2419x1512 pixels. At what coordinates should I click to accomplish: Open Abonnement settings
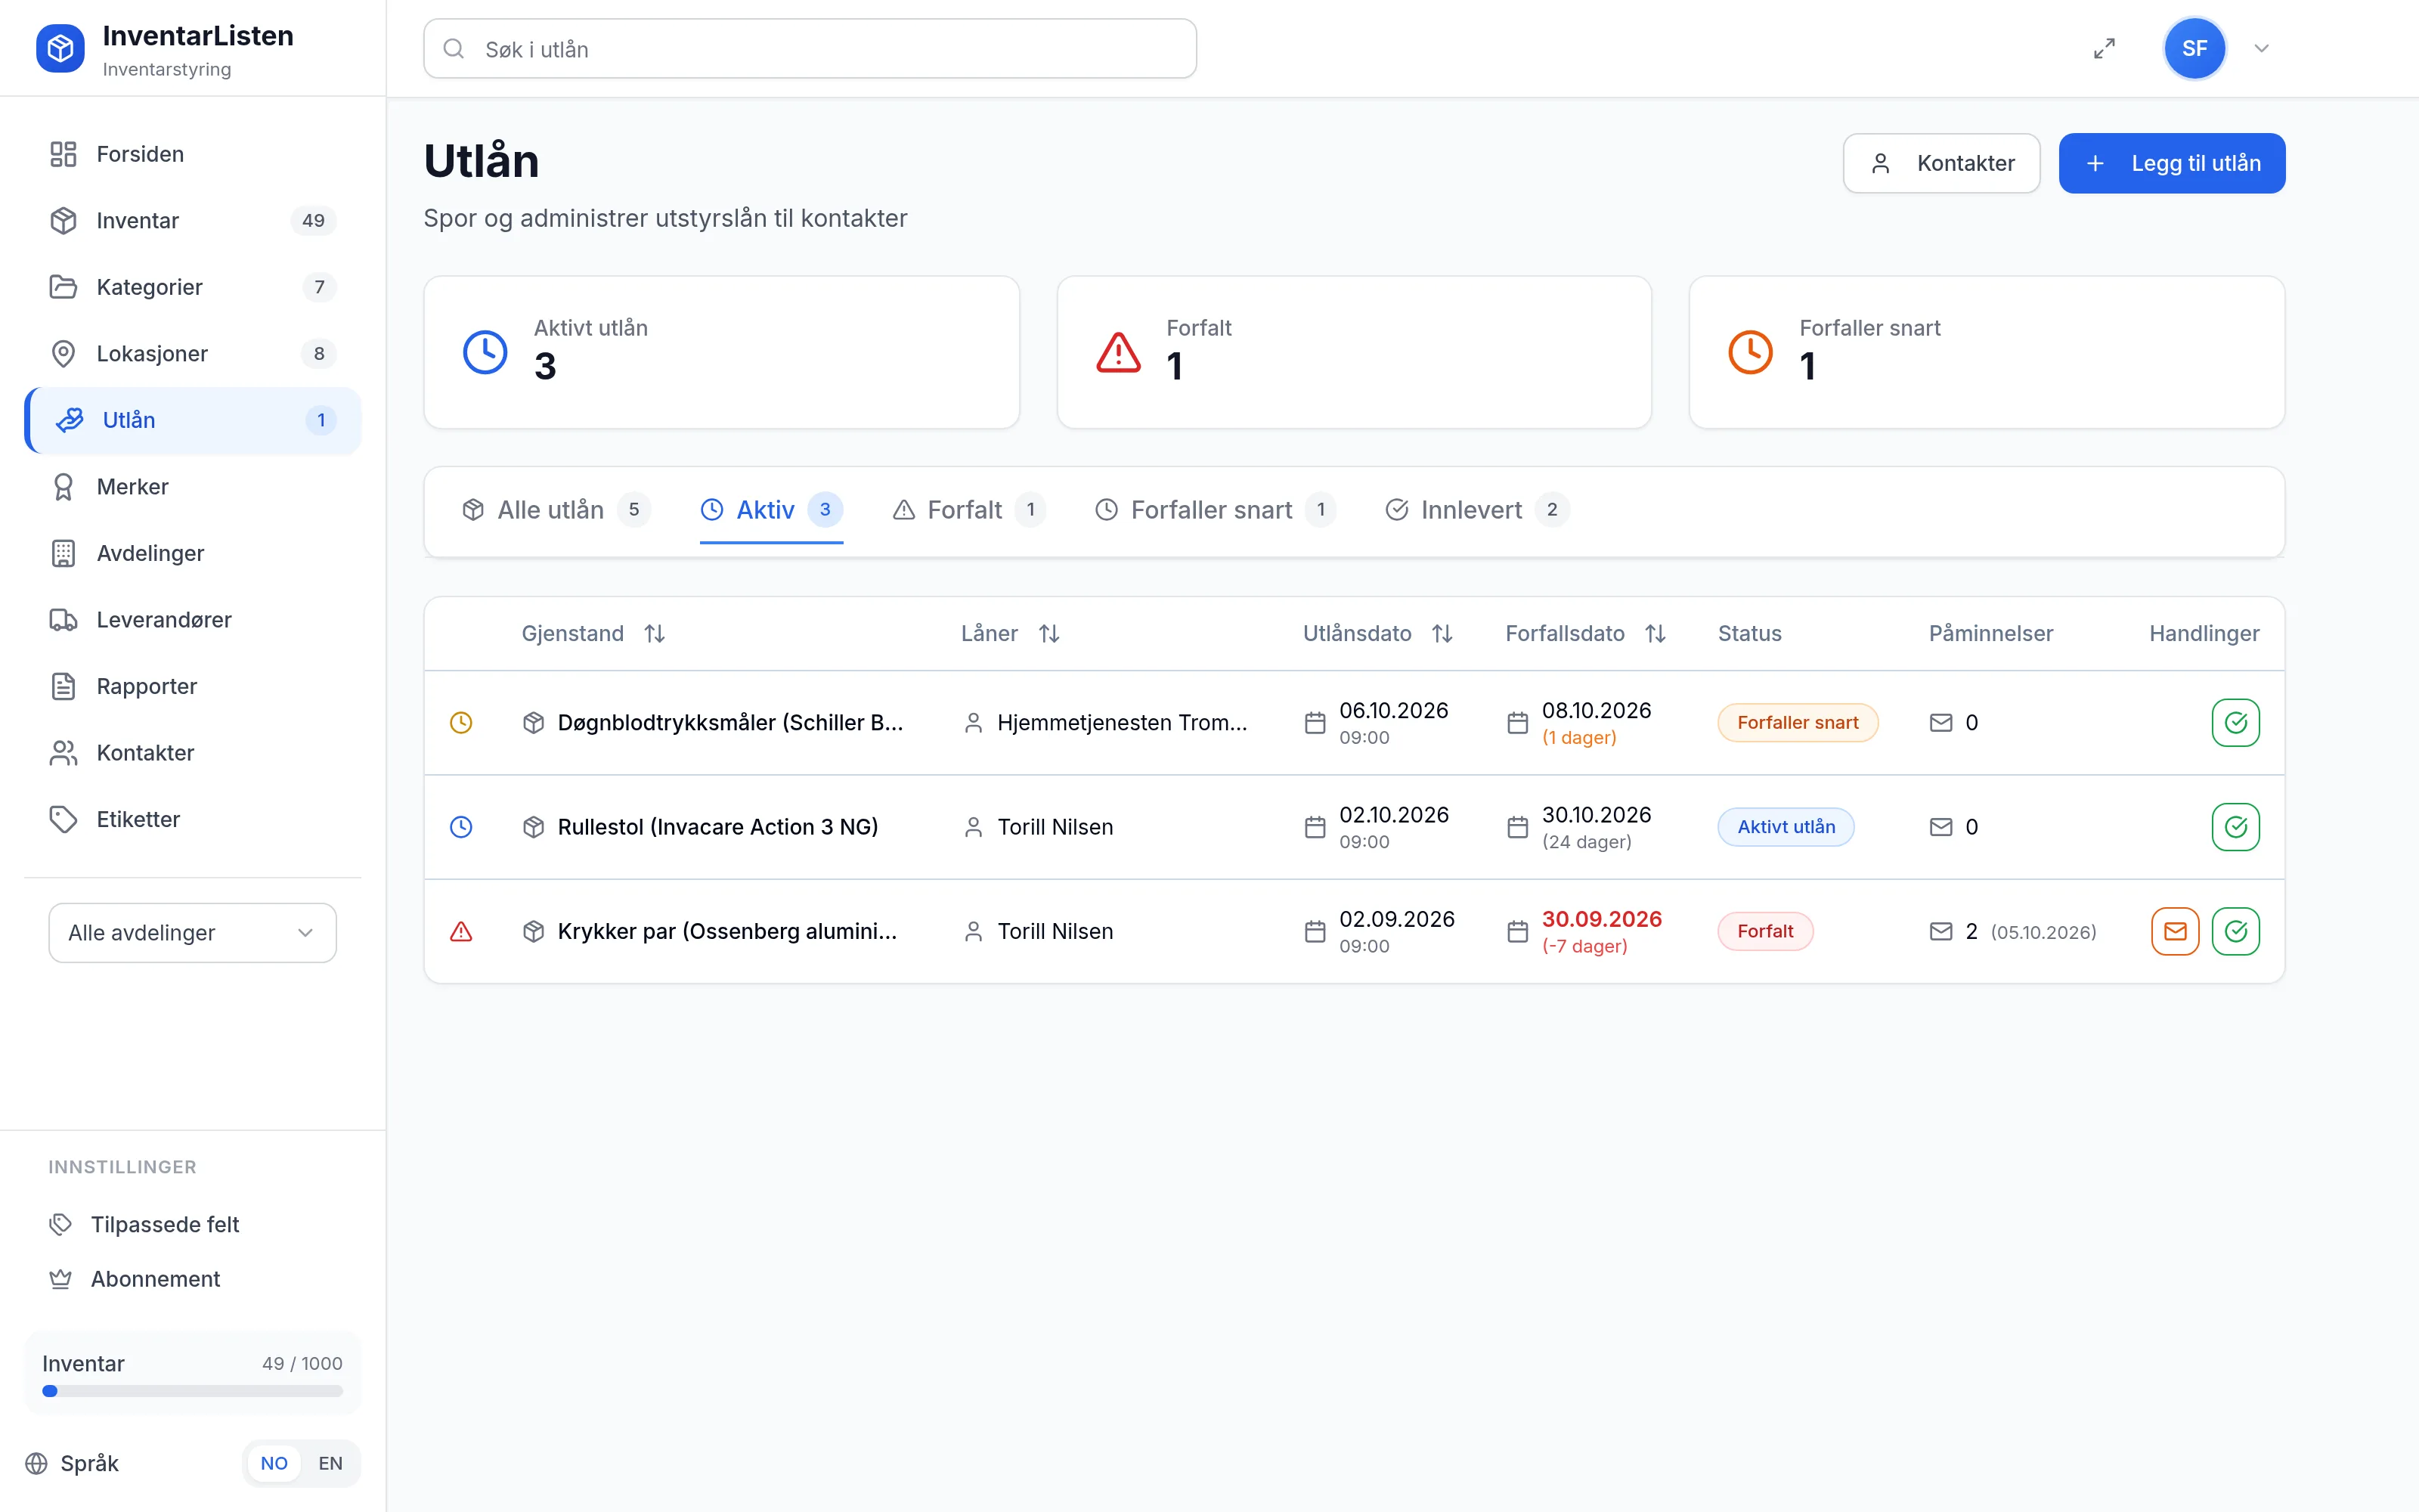pos(192,1279)
